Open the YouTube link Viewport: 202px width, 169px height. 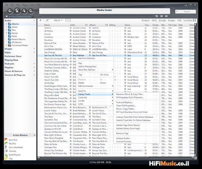coord(188,20)
